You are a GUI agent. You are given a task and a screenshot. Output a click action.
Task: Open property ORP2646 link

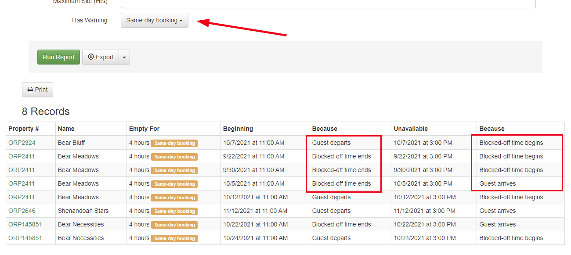22,211
